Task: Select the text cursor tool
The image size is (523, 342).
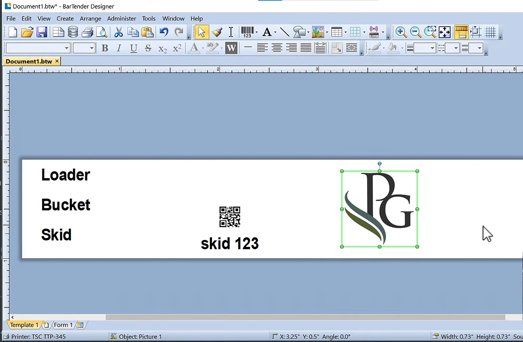Action: [x=231, y=32]
